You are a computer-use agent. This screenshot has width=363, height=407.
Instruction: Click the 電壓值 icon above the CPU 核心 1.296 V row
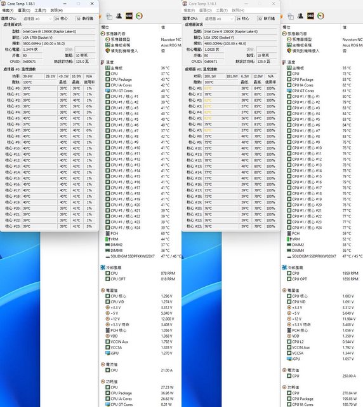(103, 290)
